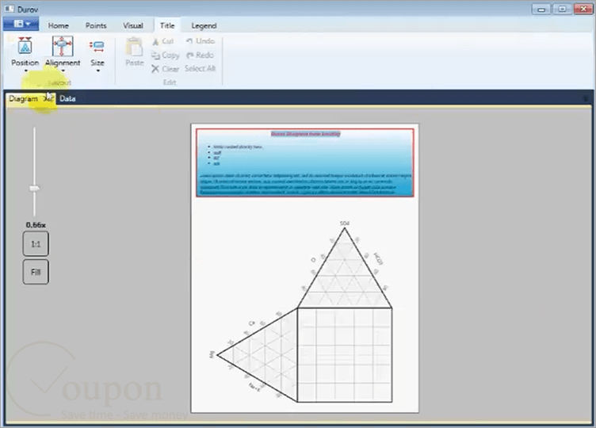The width and height of the screenshot is (596, 428).
Task: Click the Clear X icon
Action: pyautogui.click(x=155, y=69)
